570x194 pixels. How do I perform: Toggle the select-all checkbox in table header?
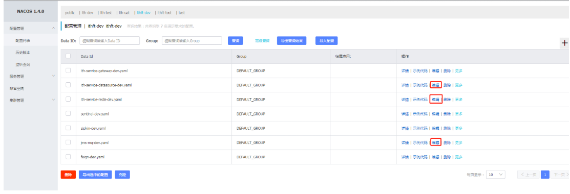click(68, 56)
